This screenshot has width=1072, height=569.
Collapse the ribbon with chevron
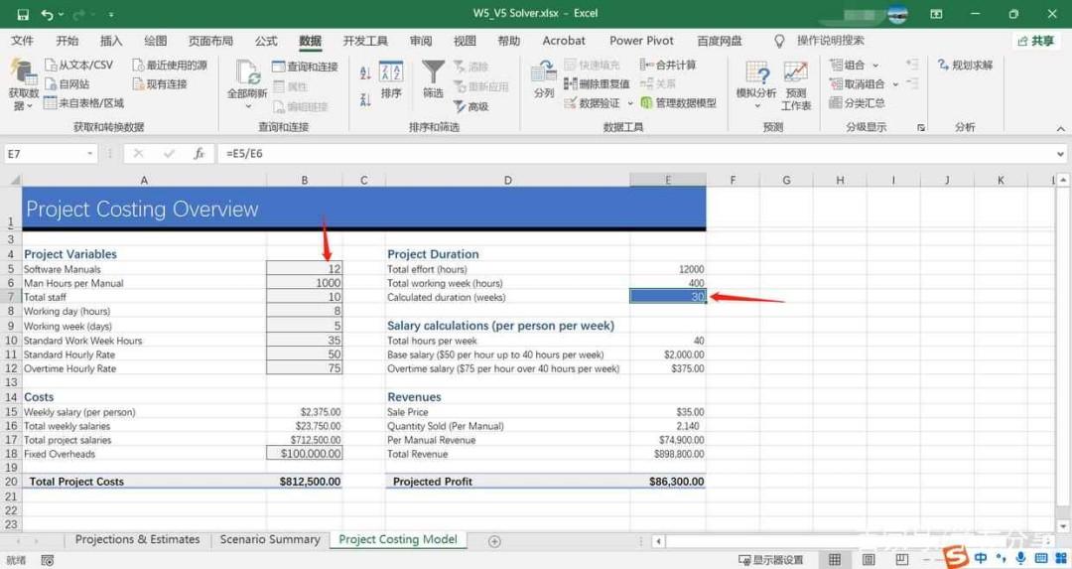[x=1060, y=128]
